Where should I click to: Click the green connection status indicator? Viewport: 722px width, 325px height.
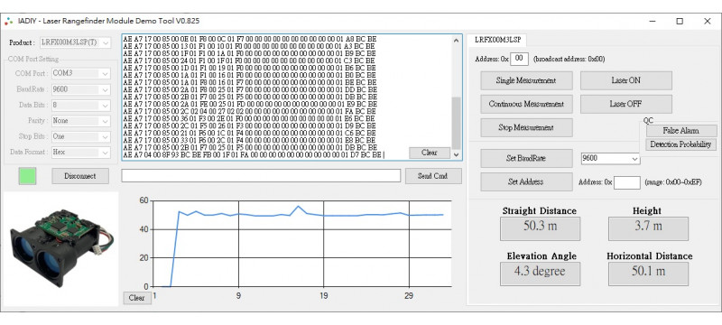27,176
